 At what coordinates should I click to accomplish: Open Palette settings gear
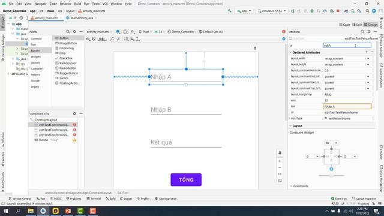click(x=74, y=32)
